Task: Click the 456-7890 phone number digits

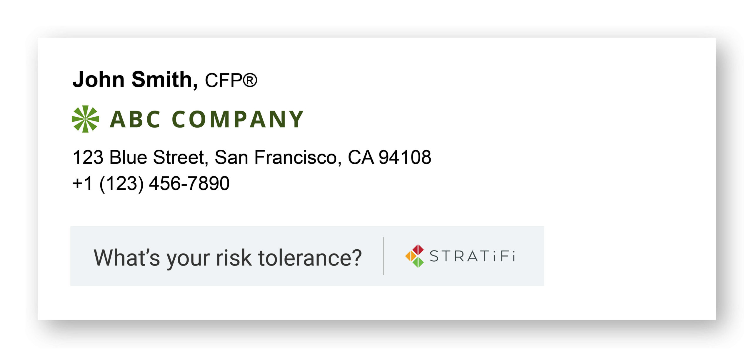Action: tap(189, 183)
